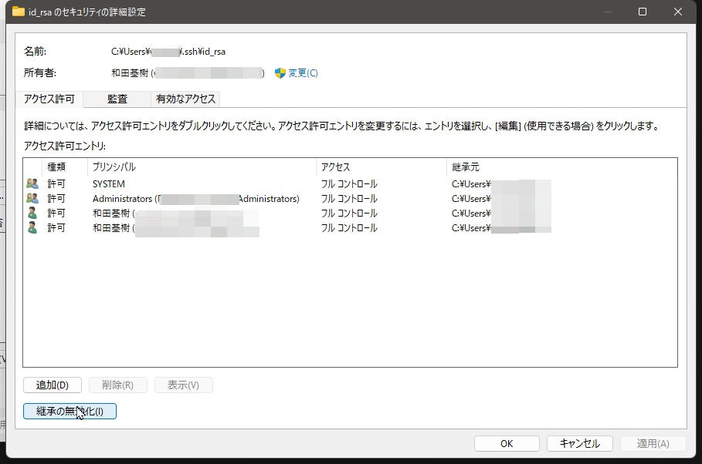Viewport: 702px width, 464px height.
Task: Click the 削除(R) button
Action: click(x=117, y=385)
